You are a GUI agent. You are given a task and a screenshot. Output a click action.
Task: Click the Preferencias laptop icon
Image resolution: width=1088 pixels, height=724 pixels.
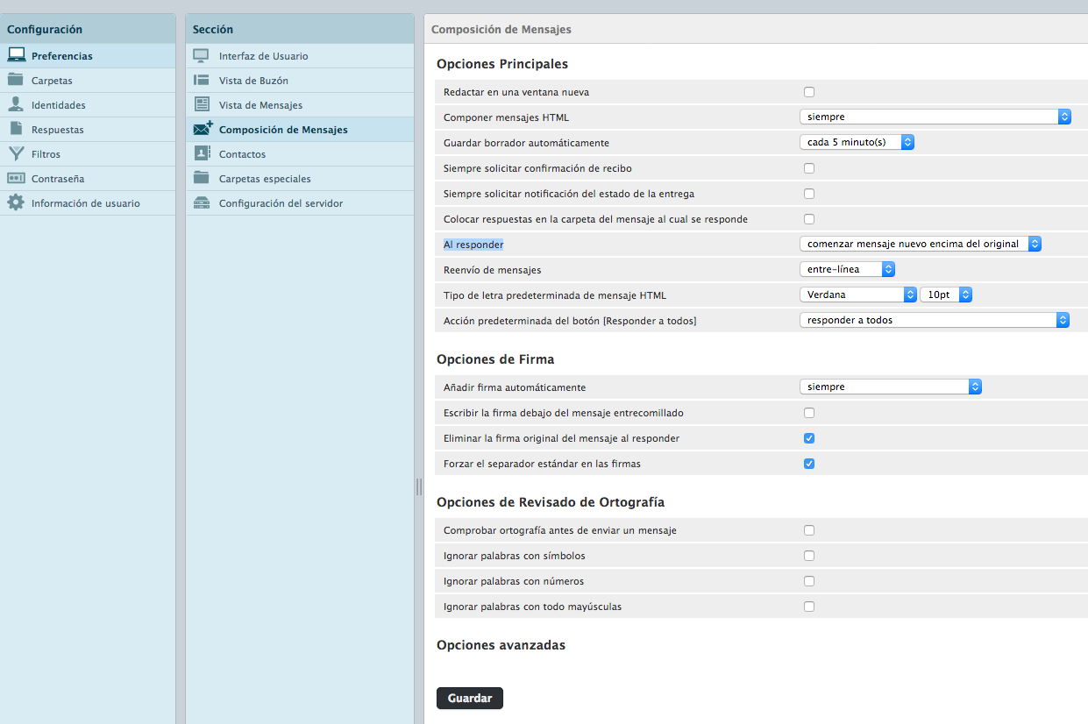click(x=16, y=55)
